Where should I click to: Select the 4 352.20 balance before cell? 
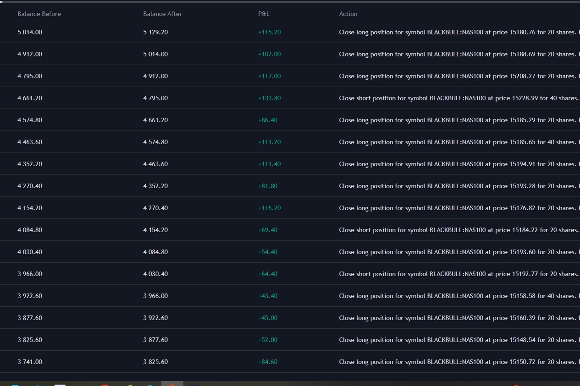click(30, 164)
